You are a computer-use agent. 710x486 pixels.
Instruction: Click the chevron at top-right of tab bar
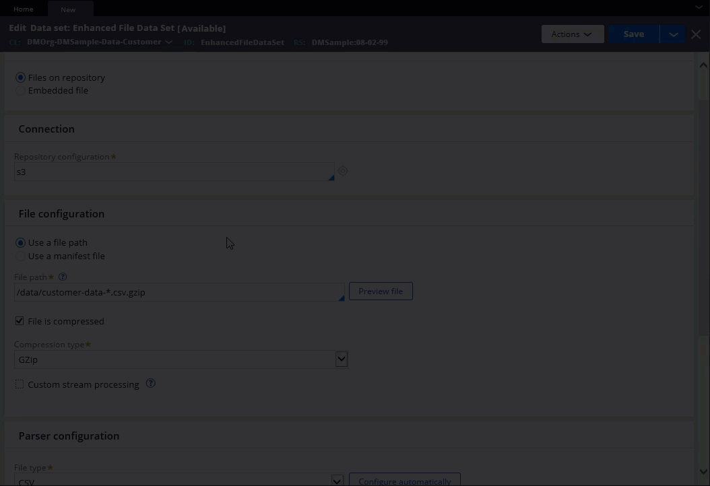point(699,7)
